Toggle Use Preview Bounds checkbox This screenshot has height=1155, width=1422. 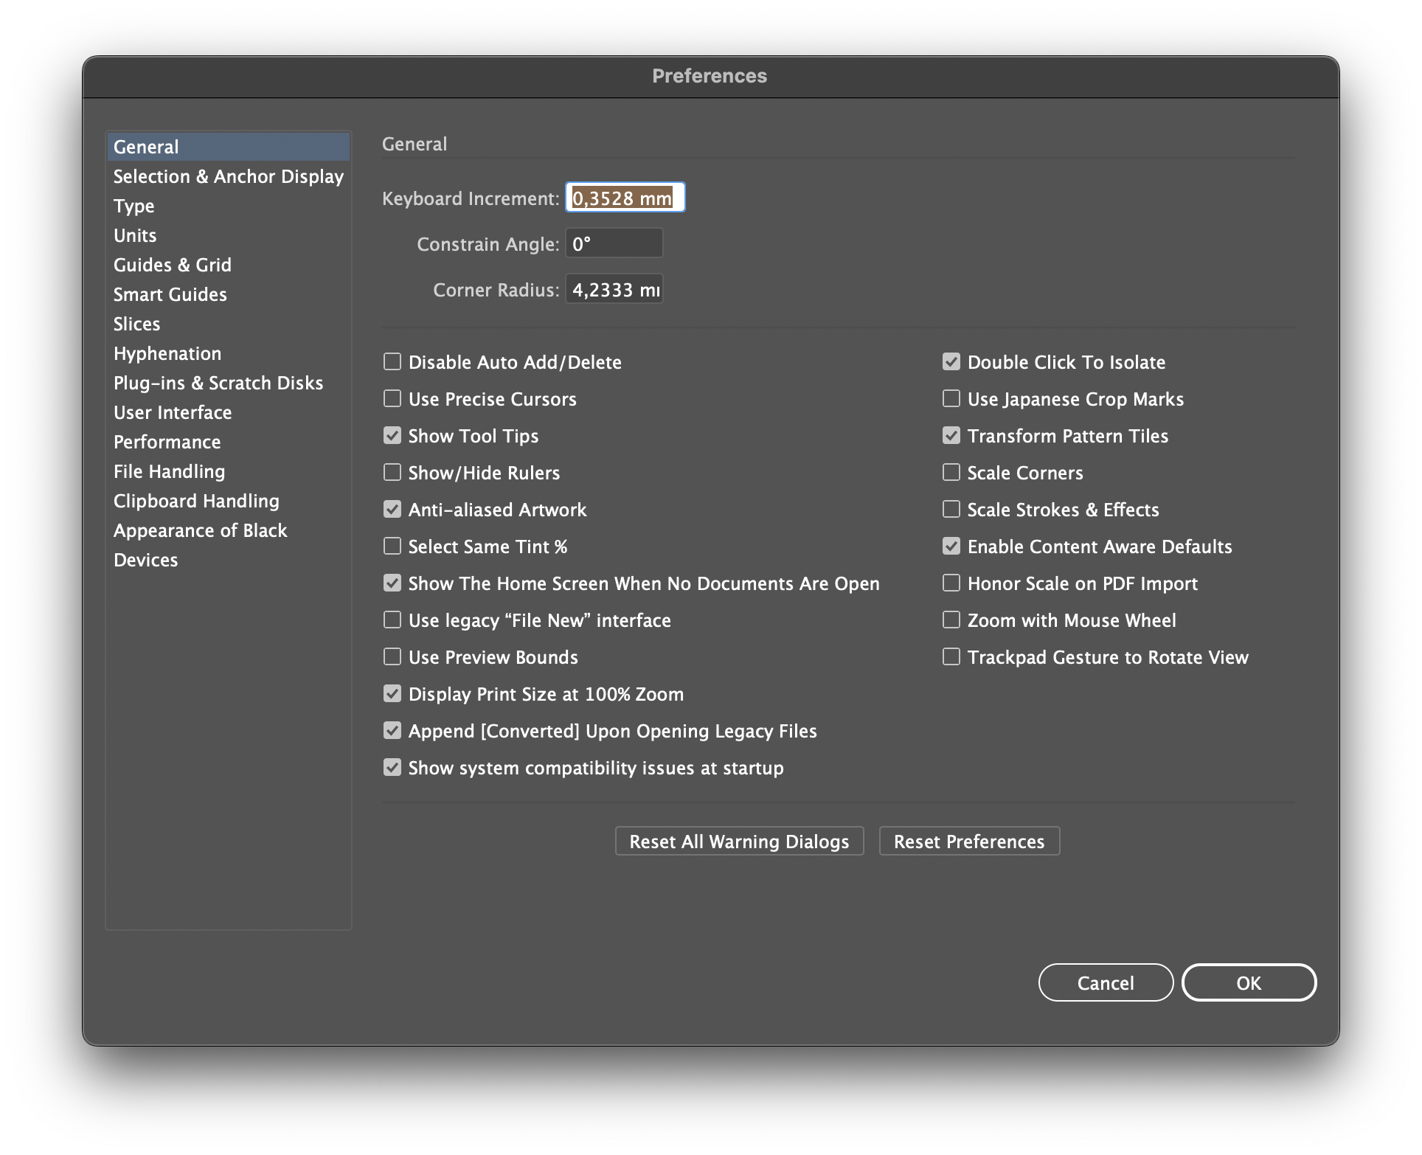(x=392, y=657)
